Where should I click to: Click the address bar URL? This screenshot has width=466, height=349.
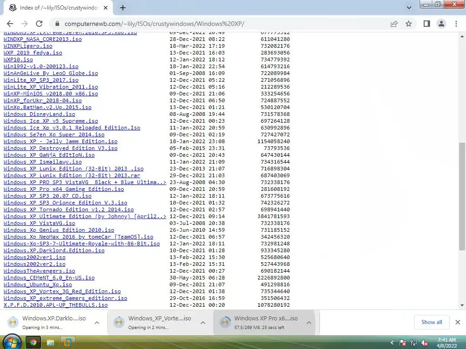[x=154, y=24]
